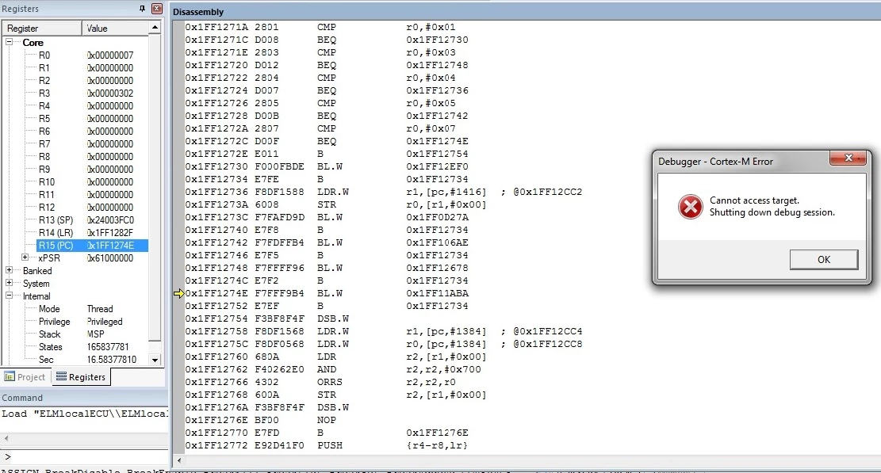Screen dimensions: 881x473
Task: Collapse the Internal register group
Action: [x=10, y=296]
